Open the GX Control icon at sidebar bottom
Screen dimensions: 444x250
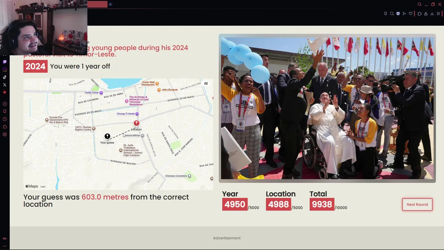(5, 239)
